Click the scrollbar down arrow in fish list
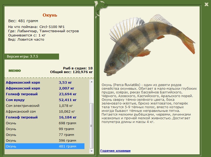The height and width of the screenshot is (157, 211). (x=92, y=151)
